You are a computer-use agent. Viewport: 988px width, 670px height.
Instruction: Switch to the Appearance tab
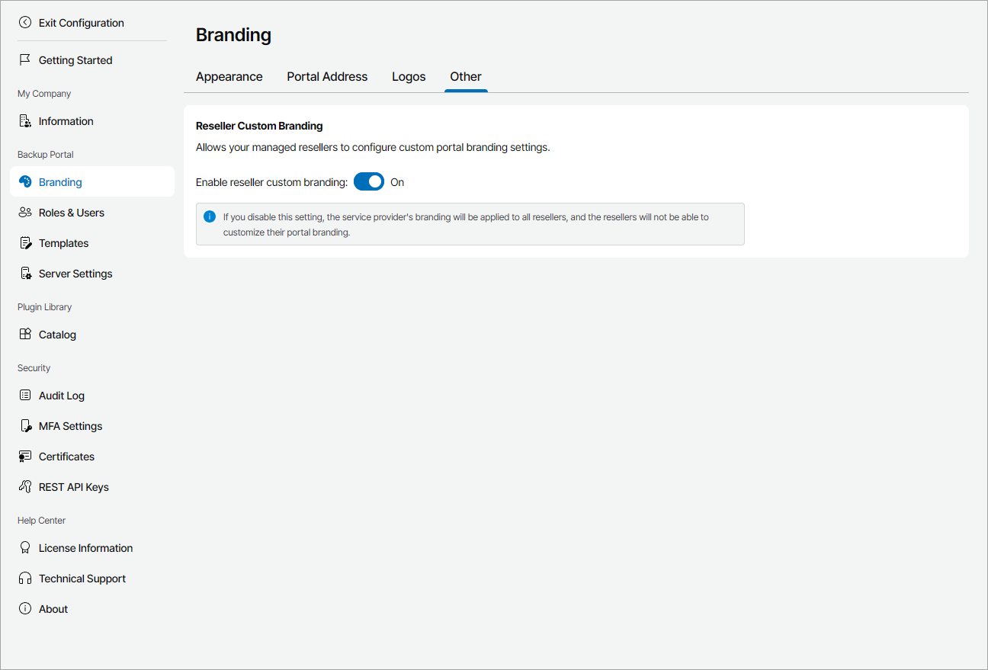coord(229,76)
